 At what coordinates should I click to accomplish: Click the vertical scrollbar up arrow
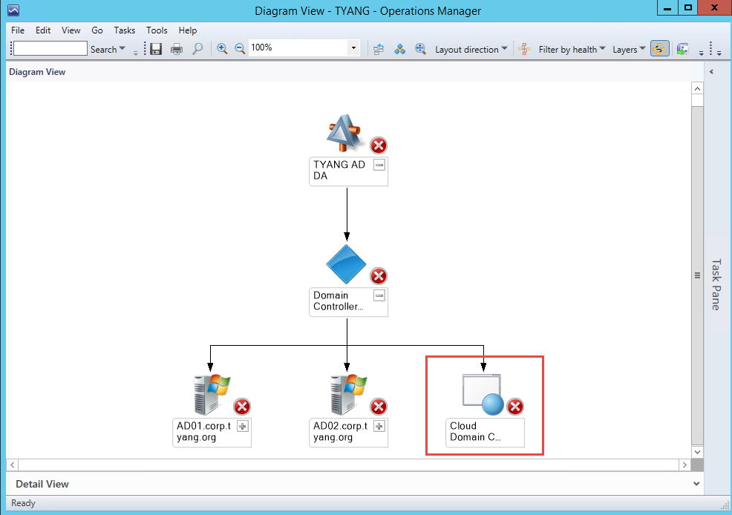(x=697, y=88)
